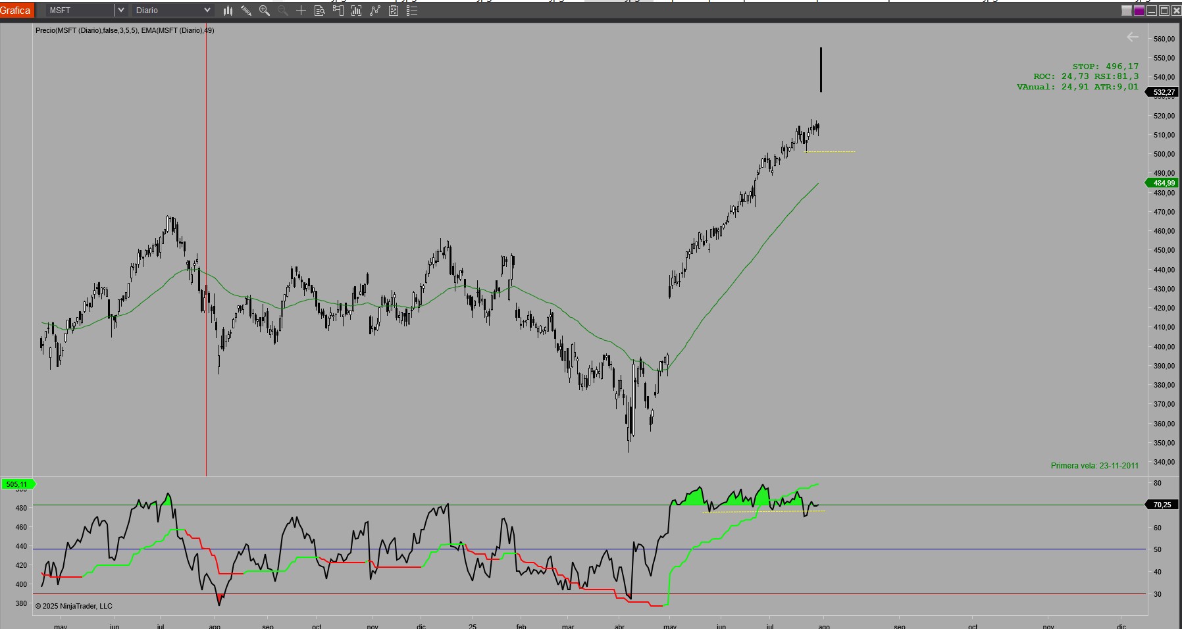Activate the zoom in magnifier tool
Viewport: 1182px width, 629px height.
[x=265, y=11]
